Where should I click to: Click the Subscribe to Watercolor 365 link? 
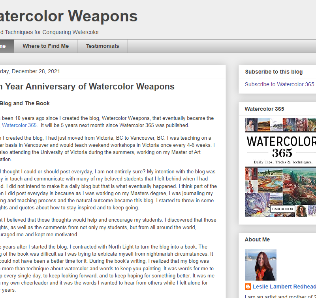coord(279,84)
